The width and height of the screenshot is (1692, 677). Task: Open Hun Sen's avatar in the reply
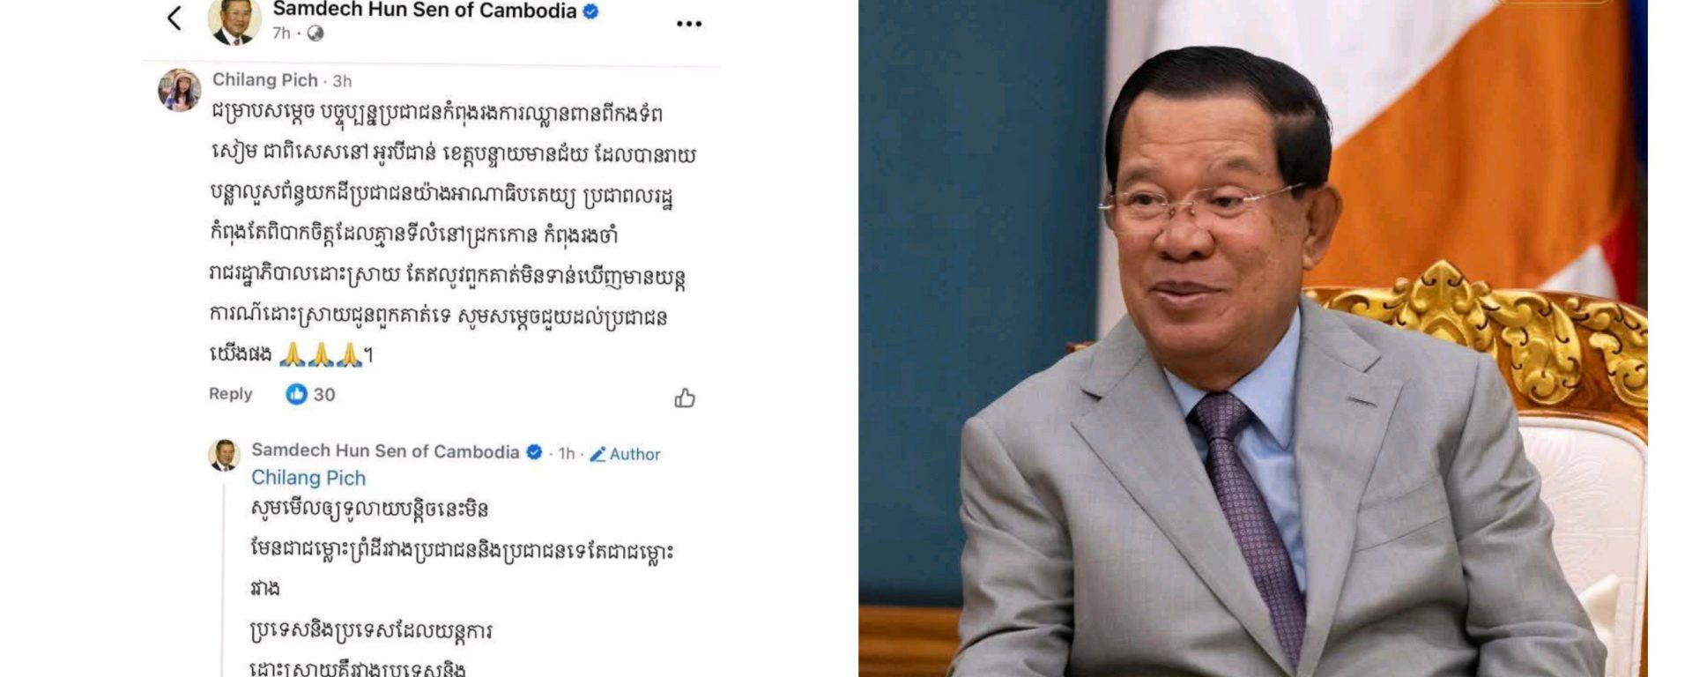(x=224, y=455)
